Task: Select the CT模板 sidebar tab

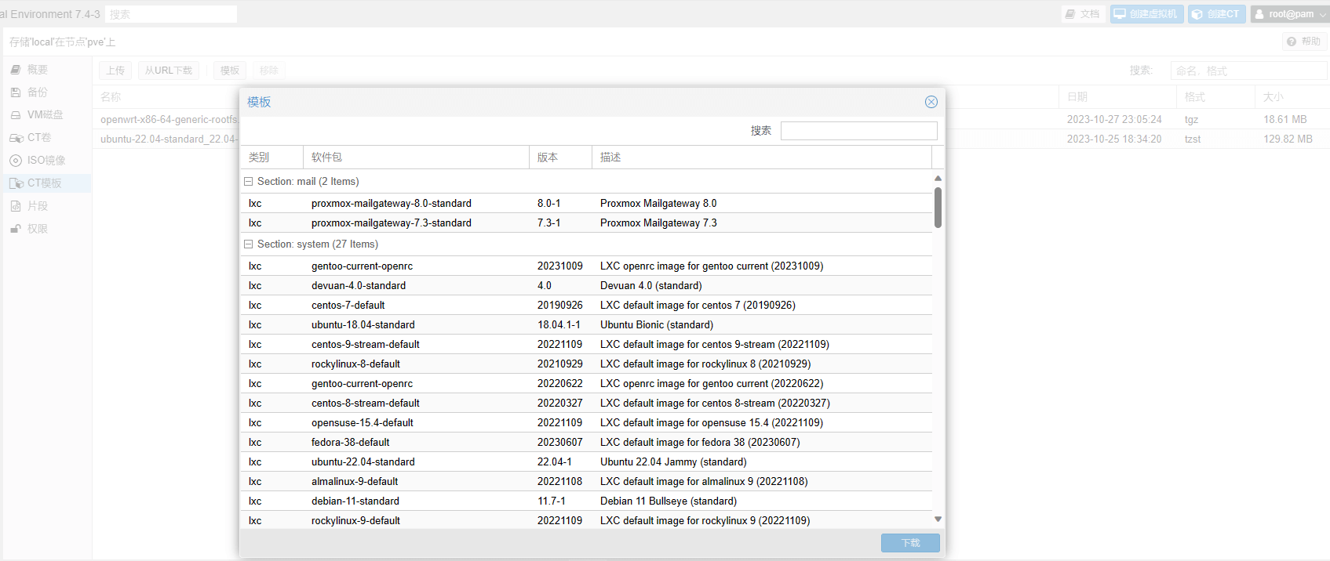Action: [44, 183]
